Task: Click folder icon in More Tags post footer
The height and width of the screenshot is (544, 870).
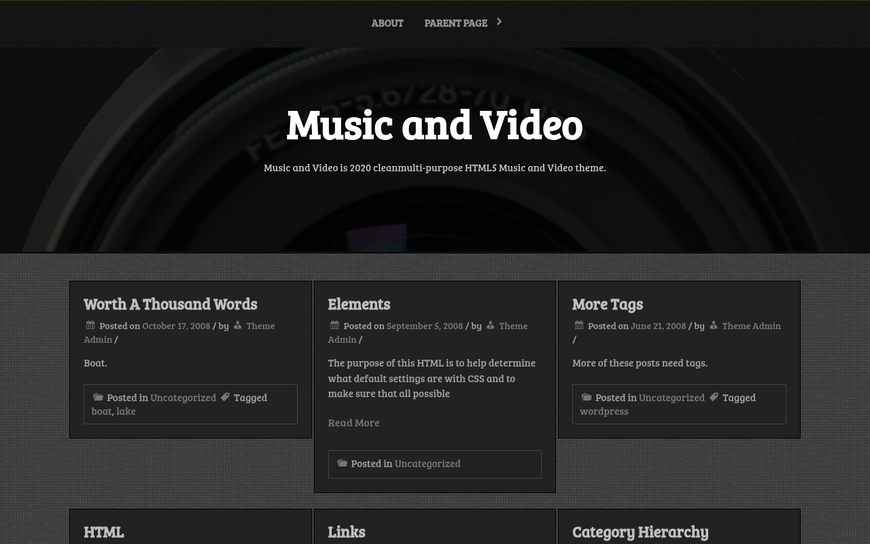Action: 587,396
